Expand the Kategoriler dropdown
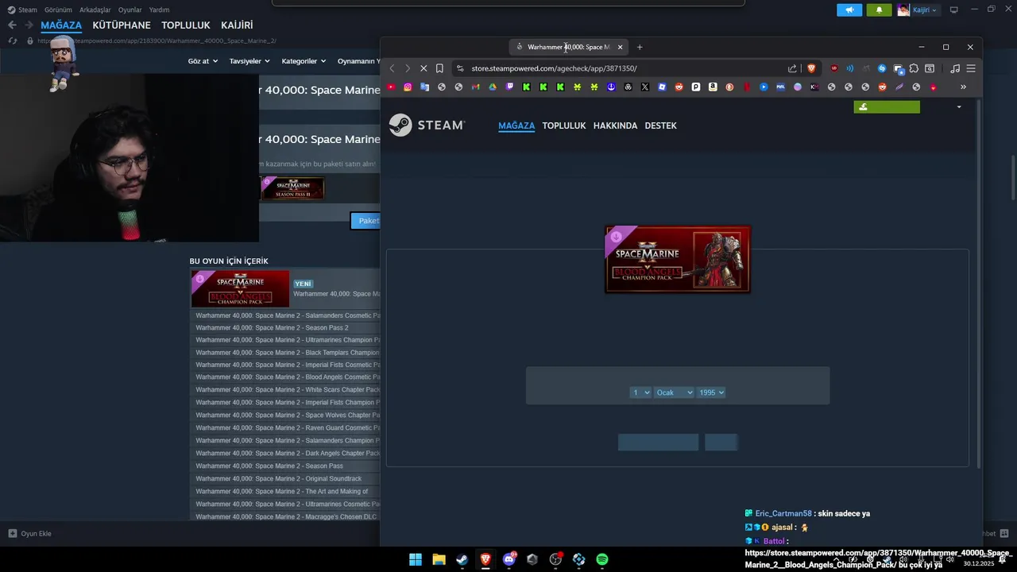This screenshot has height=572, width=1017. (x=304, y=61)
